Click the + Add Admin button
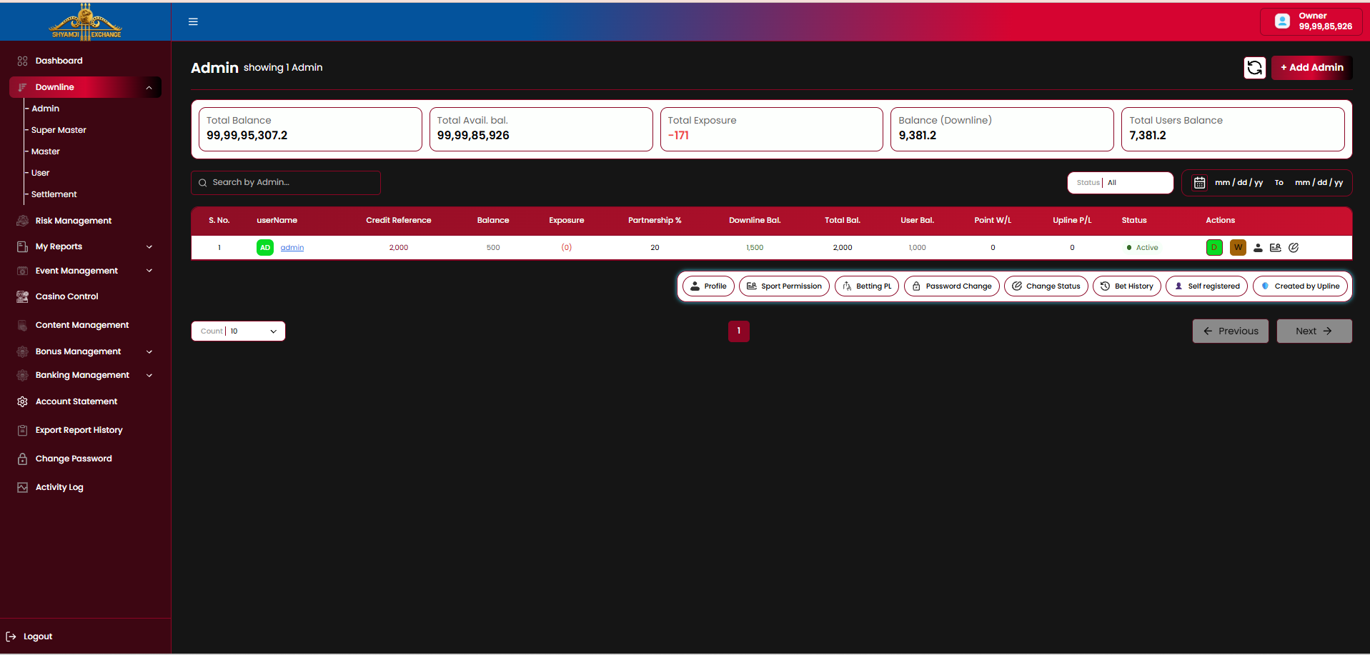The height and width of the screenshot is (655, 1370). (1311, 67)
